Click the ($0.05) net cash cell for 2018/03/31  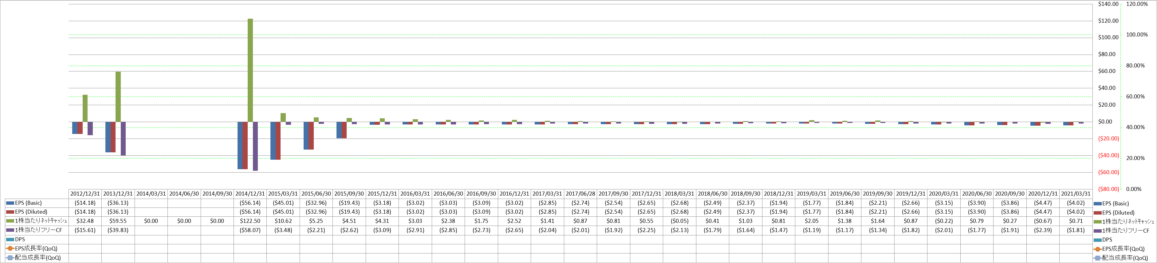click(679, 221)
